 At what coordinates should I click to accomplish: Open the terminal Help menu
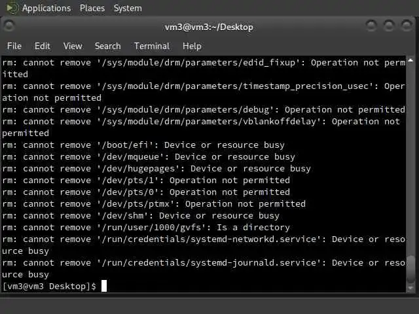pyautogui.click(x=192, y=46)
